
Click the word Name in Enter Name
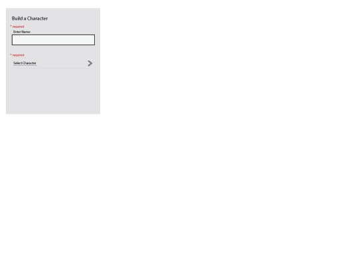26,32
